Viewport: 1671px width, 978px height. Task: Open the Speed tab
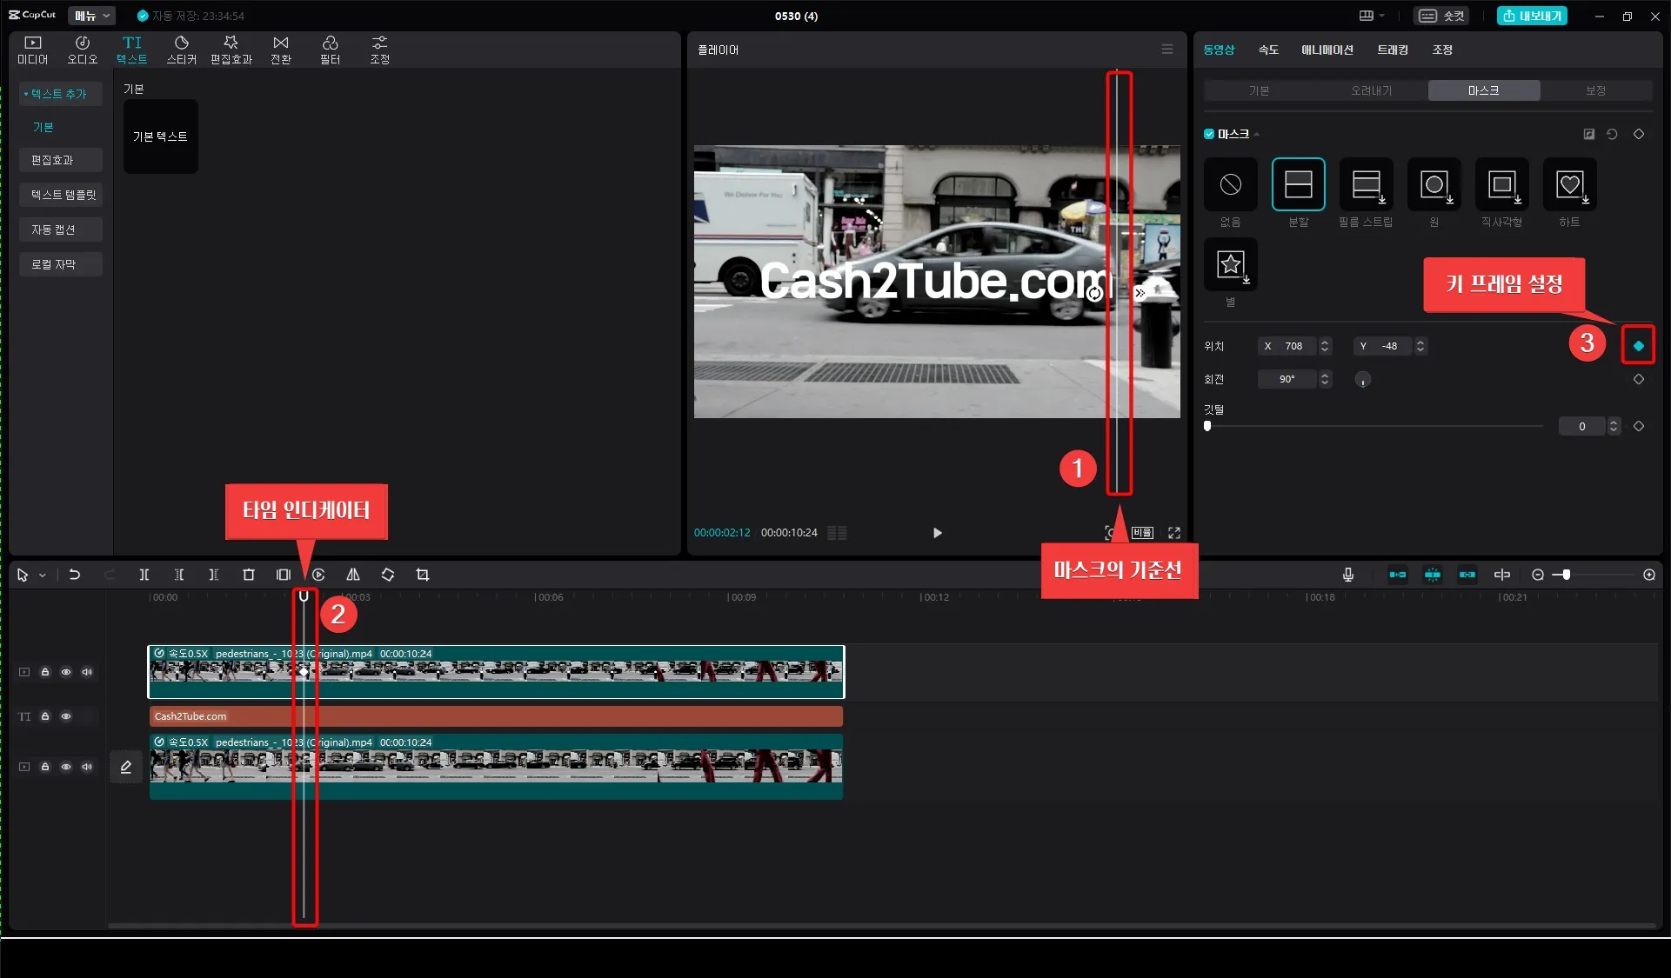point(1268,50)
